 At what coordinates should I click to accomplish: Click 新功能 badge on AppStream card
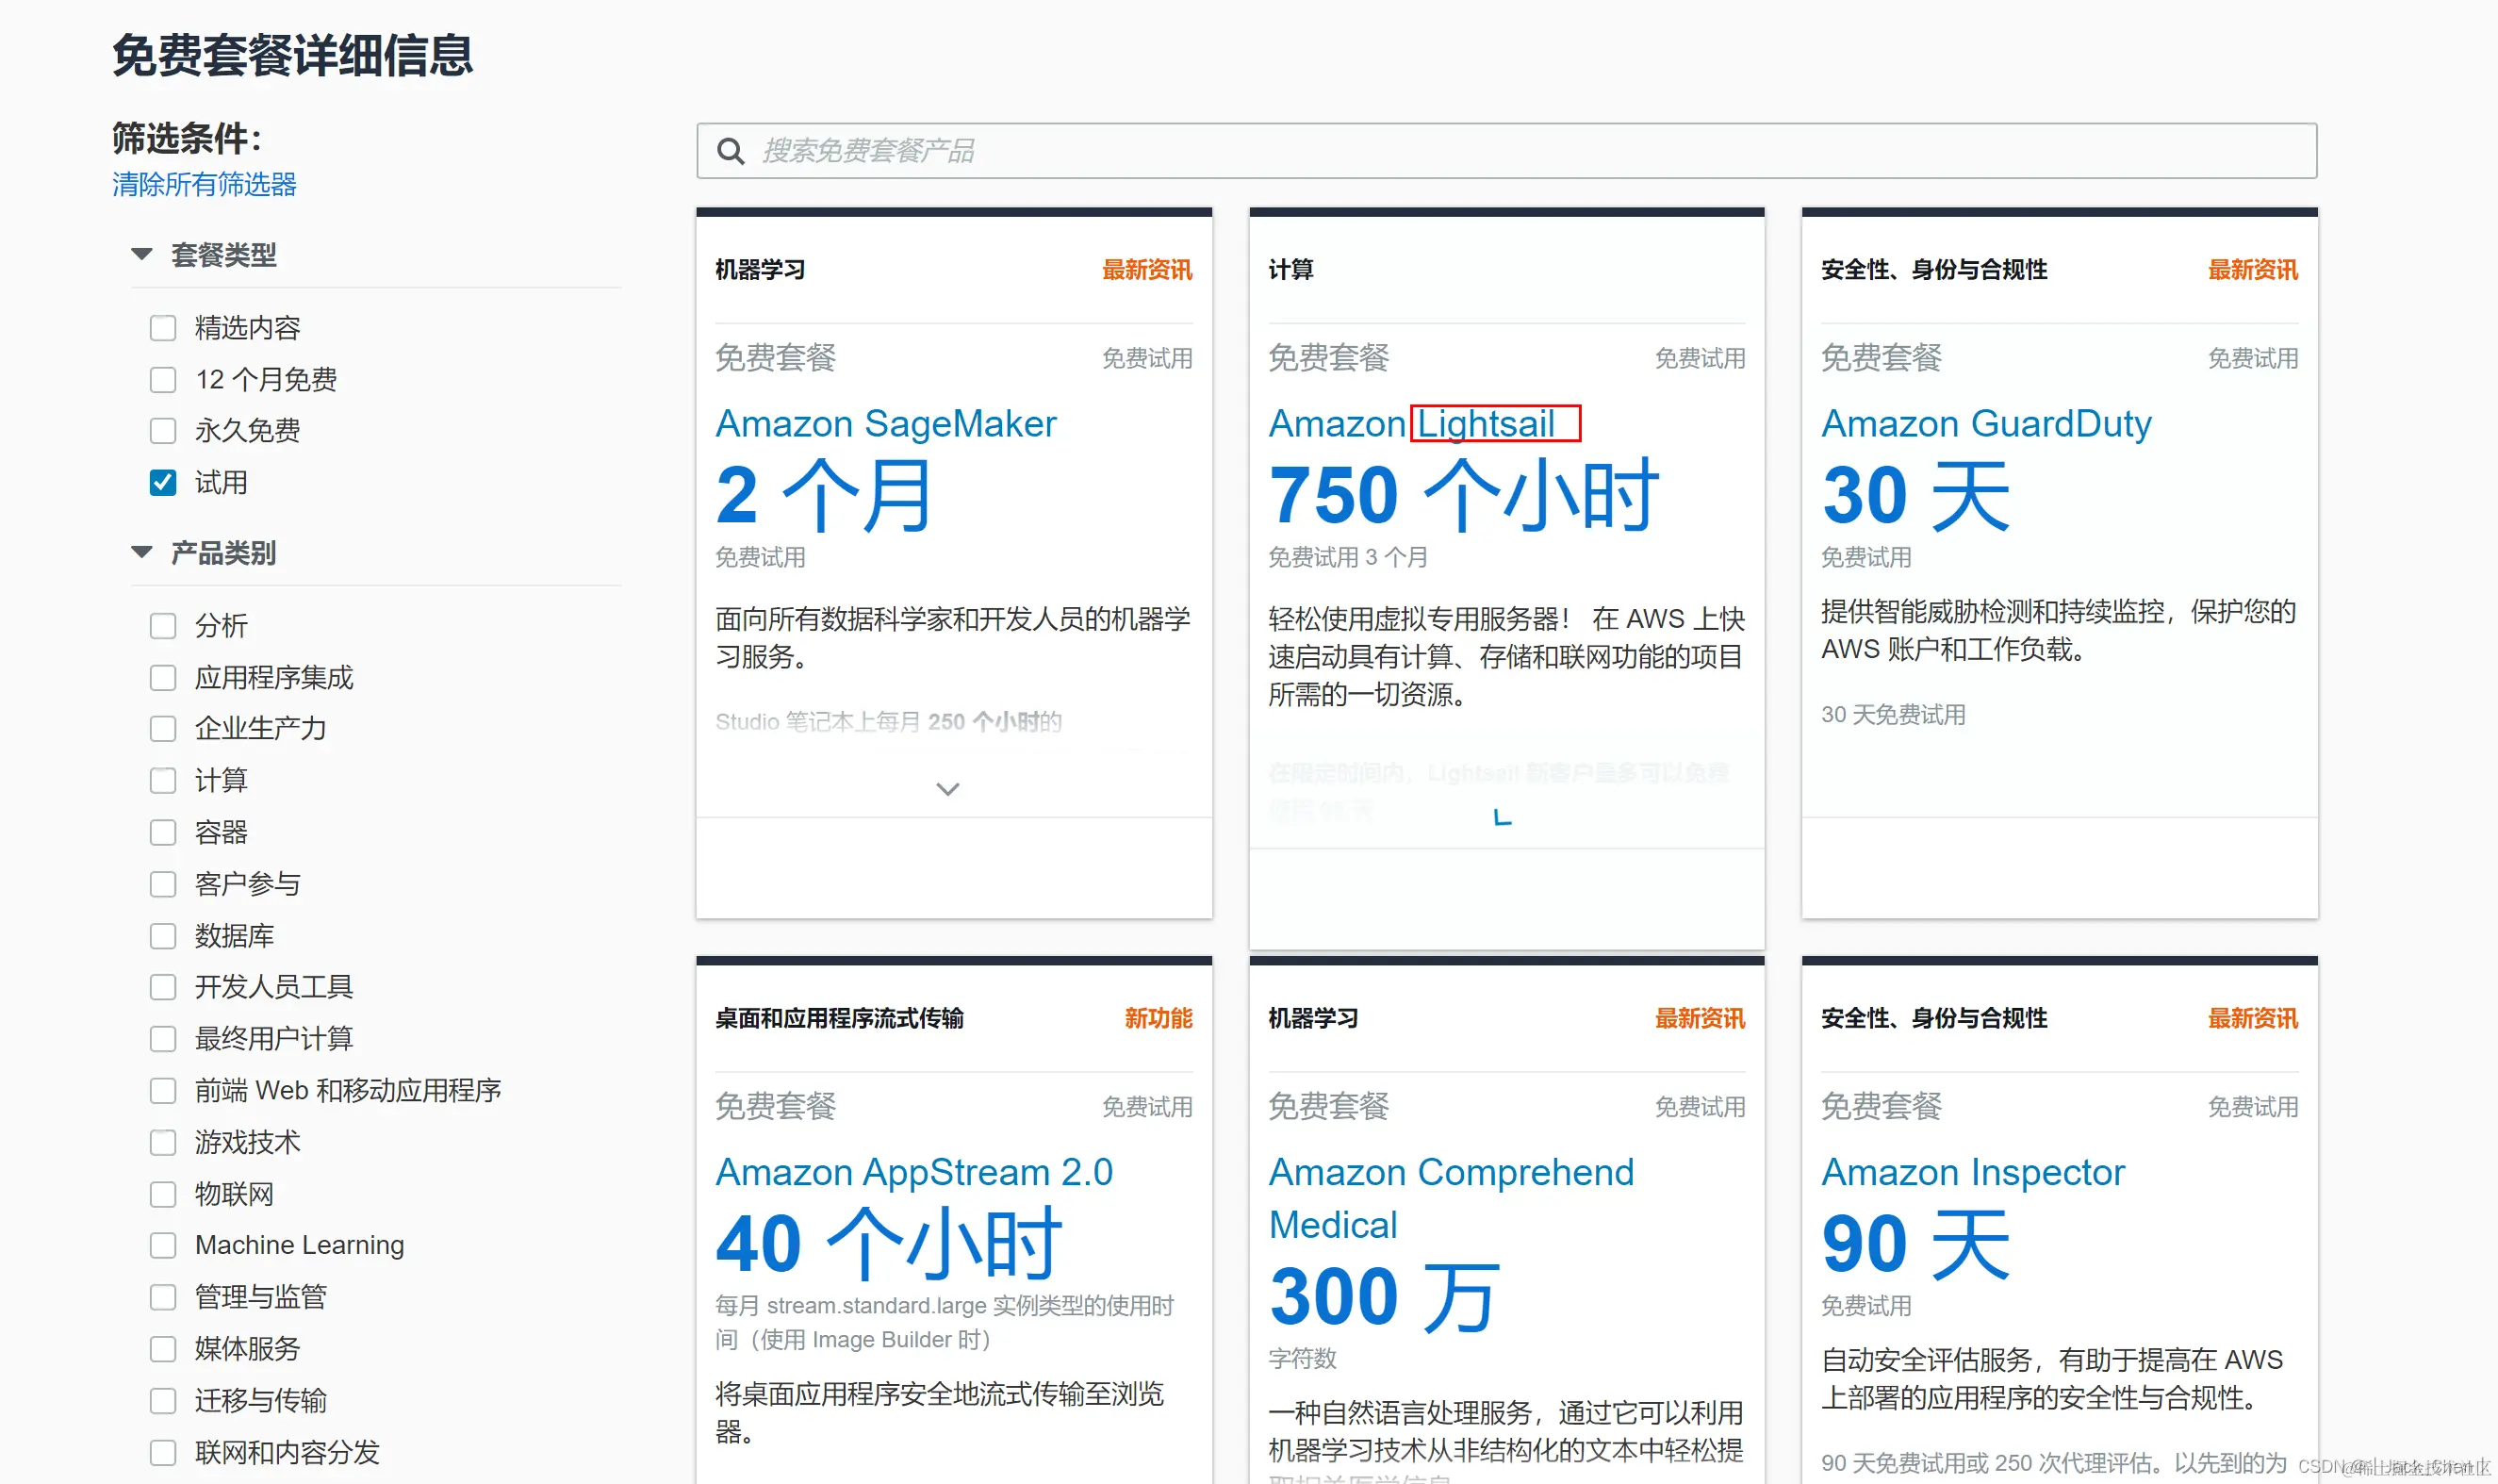tap(1158, 1019)
